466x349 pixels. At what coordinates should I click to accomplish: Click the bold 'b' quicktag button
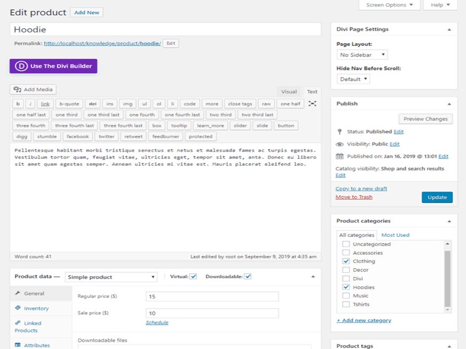pyautogui.click(x=19, y=104)
